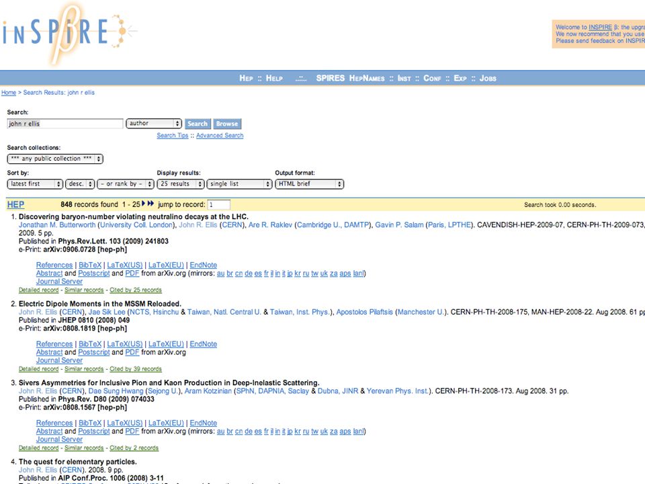The height and width of the screenshot is (484, 645).
Task: Open PDF link of first record
Action: (132, 274)
